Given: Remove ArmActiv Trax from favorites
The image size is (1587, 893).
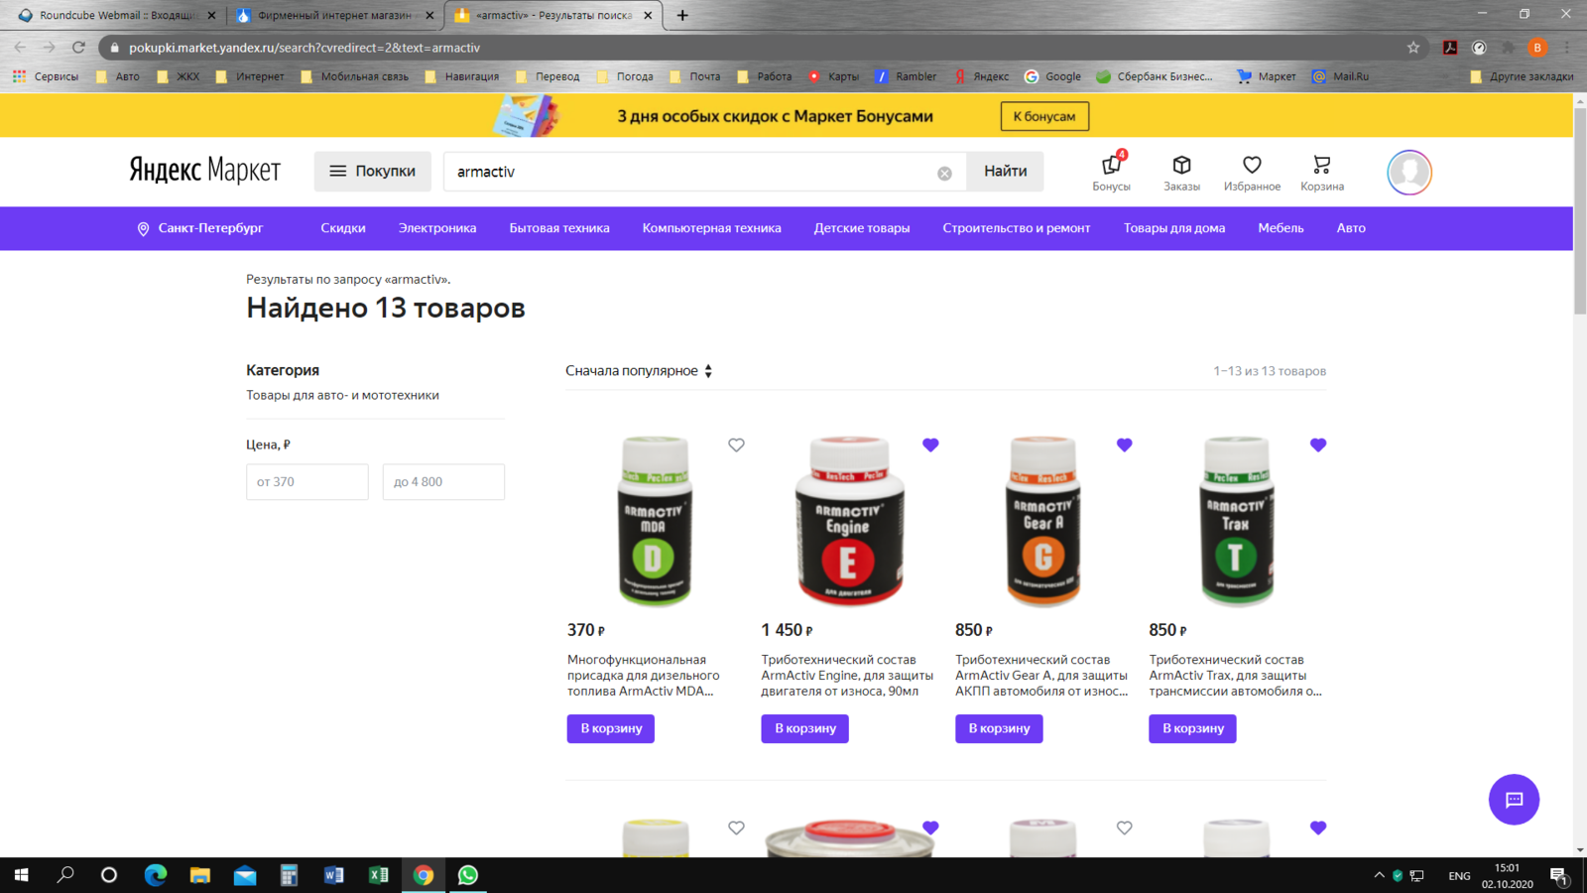Looking at the screenshot, I should 1318,446.
